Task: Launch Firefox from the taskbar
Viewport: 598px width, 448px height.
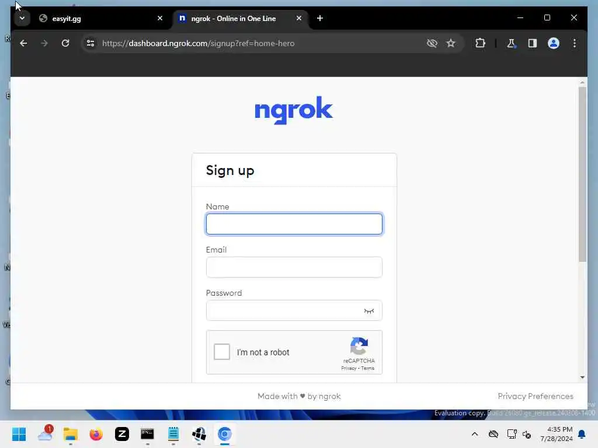Action: pos(96,434)
